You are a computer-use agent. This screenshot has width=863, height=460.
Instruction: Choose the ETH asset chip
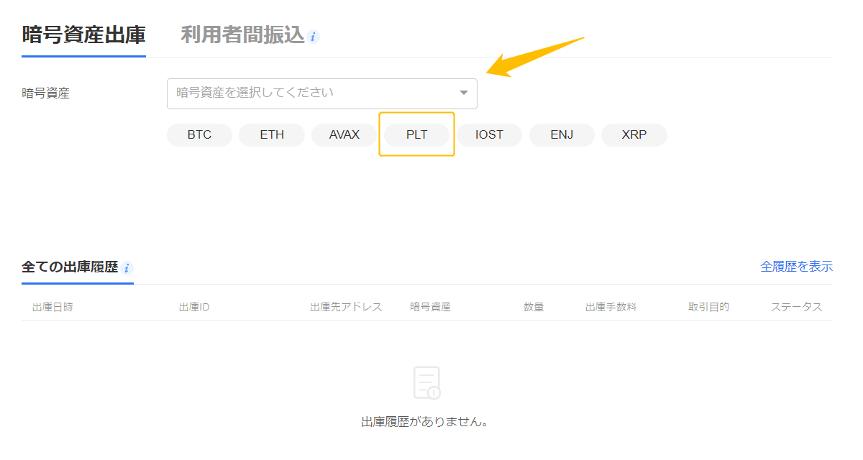(272, 134)
